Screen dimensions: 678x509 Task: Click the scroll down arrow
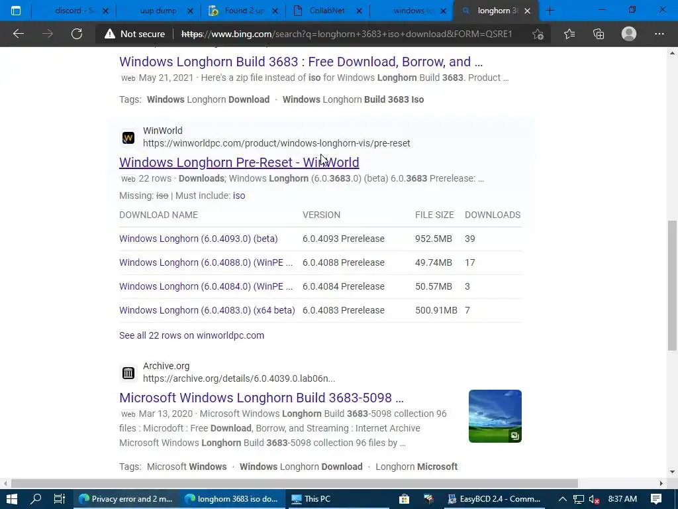[672, 472]
